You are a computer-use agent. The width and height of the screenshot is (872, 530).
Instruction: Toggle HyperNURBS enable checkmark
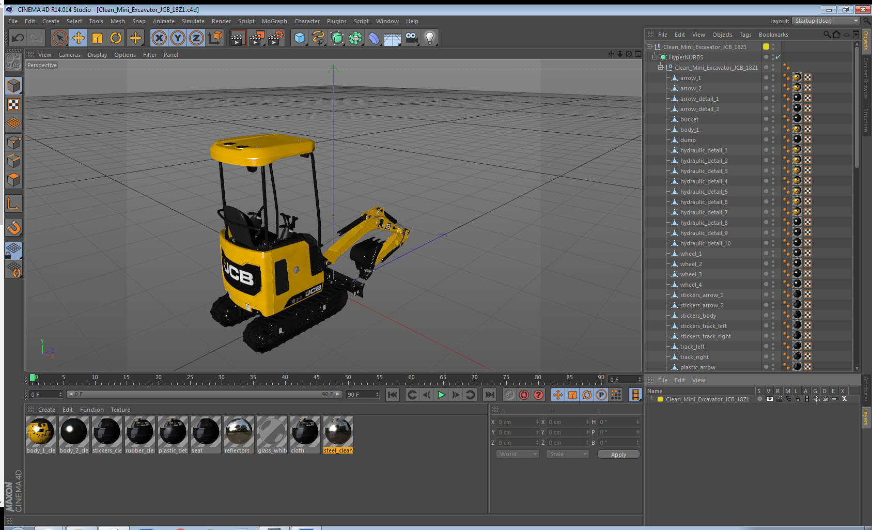point(778,57)
